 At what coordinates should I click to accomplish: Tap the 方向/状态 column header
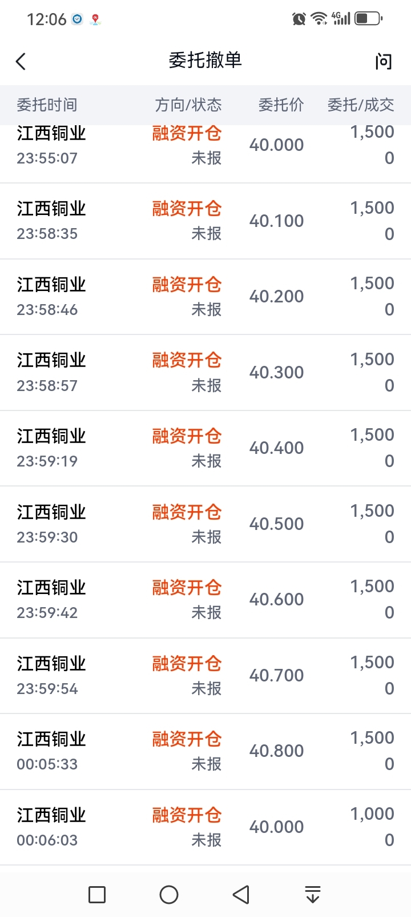[188, 105]
